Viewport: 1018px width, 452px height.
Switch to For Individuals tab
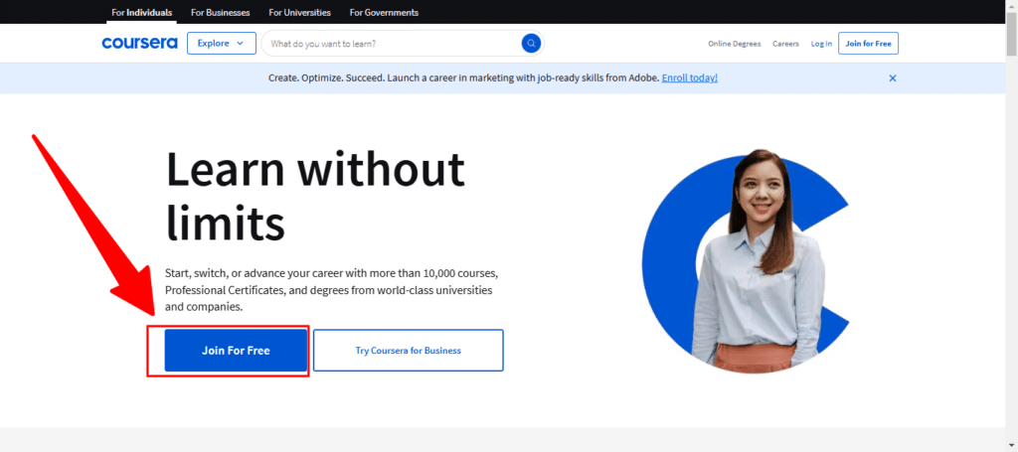tap(141, 12)
